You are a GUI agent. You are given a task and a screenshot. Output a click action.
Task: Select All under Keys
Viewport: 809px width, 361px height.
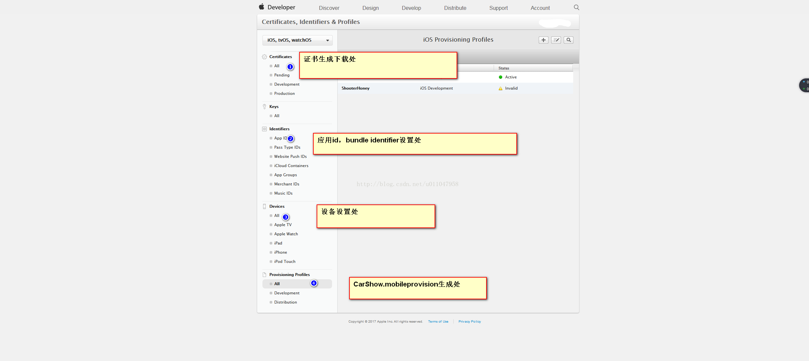[277, 116]
